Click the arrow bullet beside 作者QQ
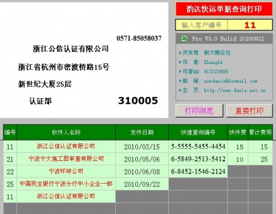Screen dimensions: 276x214 [x=180, y=71]
